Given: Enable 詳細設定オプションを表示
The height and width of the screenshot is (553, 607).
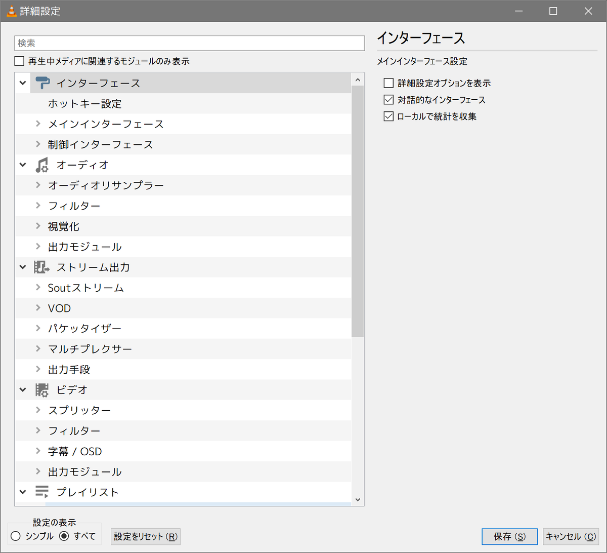Looking at the screenshot, I should point(388,83).
